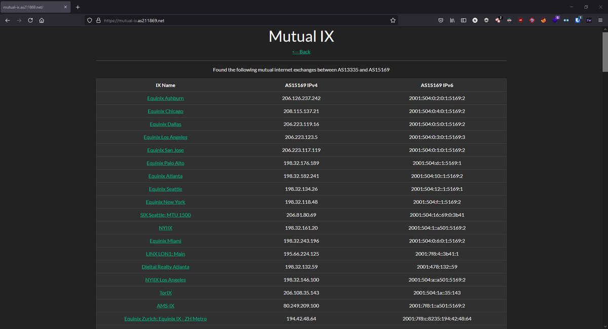Open the TorIX link

165,293
